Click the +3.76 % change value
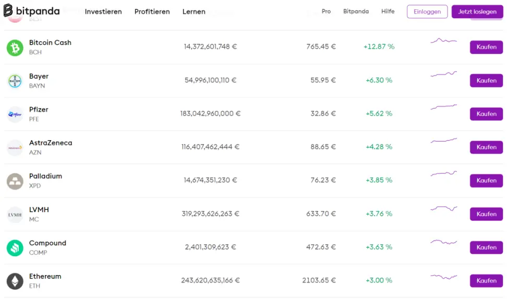 pyautogui.click(x=379, y=214)
